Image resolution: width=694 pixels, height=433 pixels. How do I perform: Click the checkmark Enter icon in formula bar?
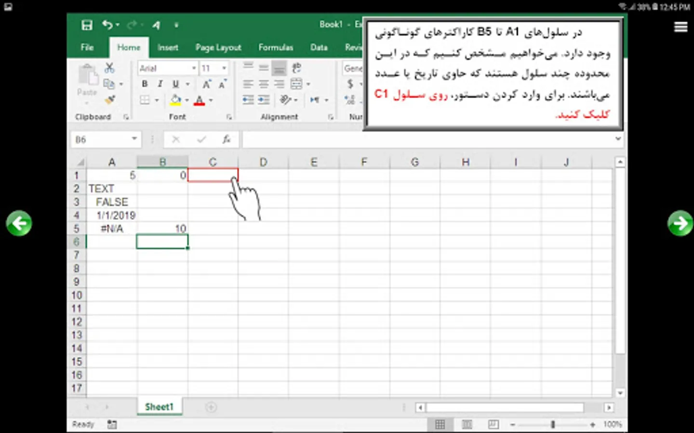(x=201, y=140)
